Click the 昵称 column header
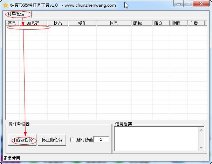Screen dimensions: 212x164 142,23
